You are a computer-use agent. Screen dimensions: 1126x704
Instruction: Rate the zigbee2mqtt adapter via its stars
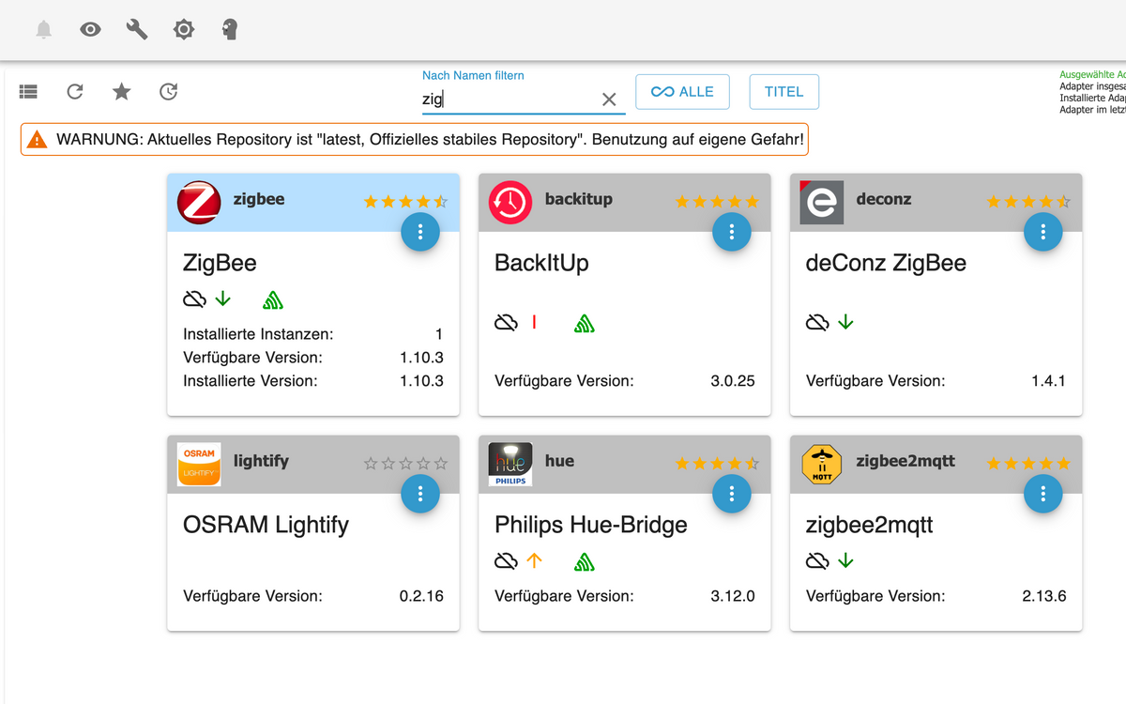point(1029,463)
